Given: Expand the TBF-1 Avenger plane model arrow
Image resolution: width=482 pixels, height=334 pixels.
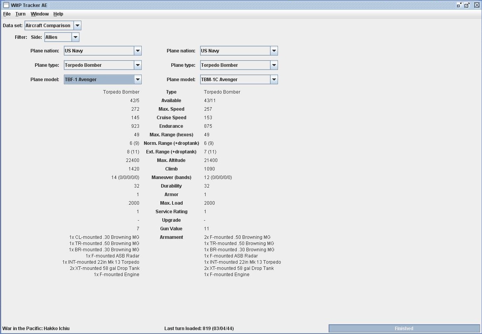Looking at the screenshot, I should coord(137,80).
